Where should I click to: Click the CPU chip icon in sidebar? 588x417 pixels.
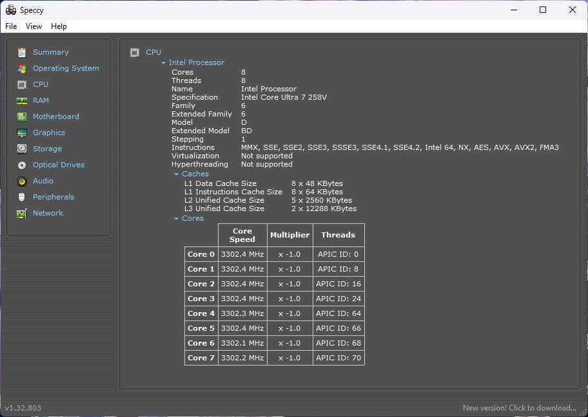pos(22,84)
